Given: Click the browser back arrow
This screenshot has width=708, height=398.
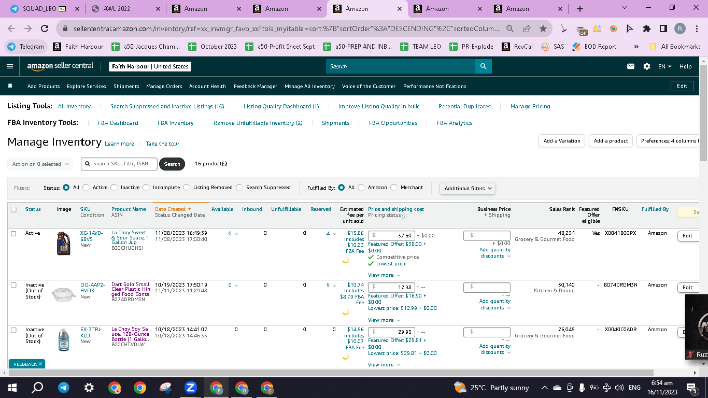Looking at the screenshot, I should click(11, 29).
